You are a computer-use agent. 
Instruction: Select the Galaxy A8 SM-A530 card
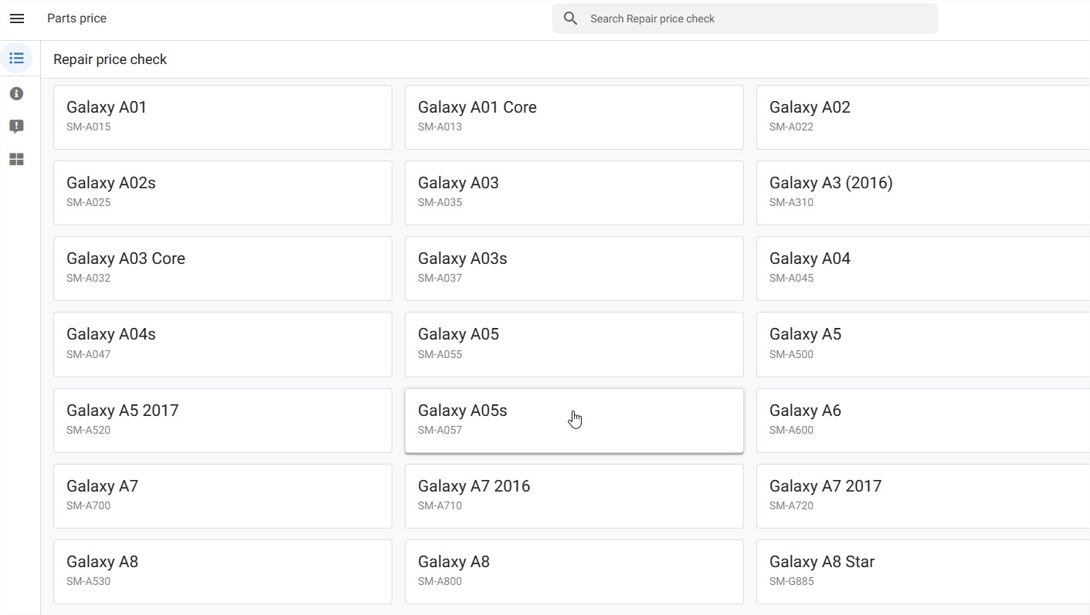point(222,572)
